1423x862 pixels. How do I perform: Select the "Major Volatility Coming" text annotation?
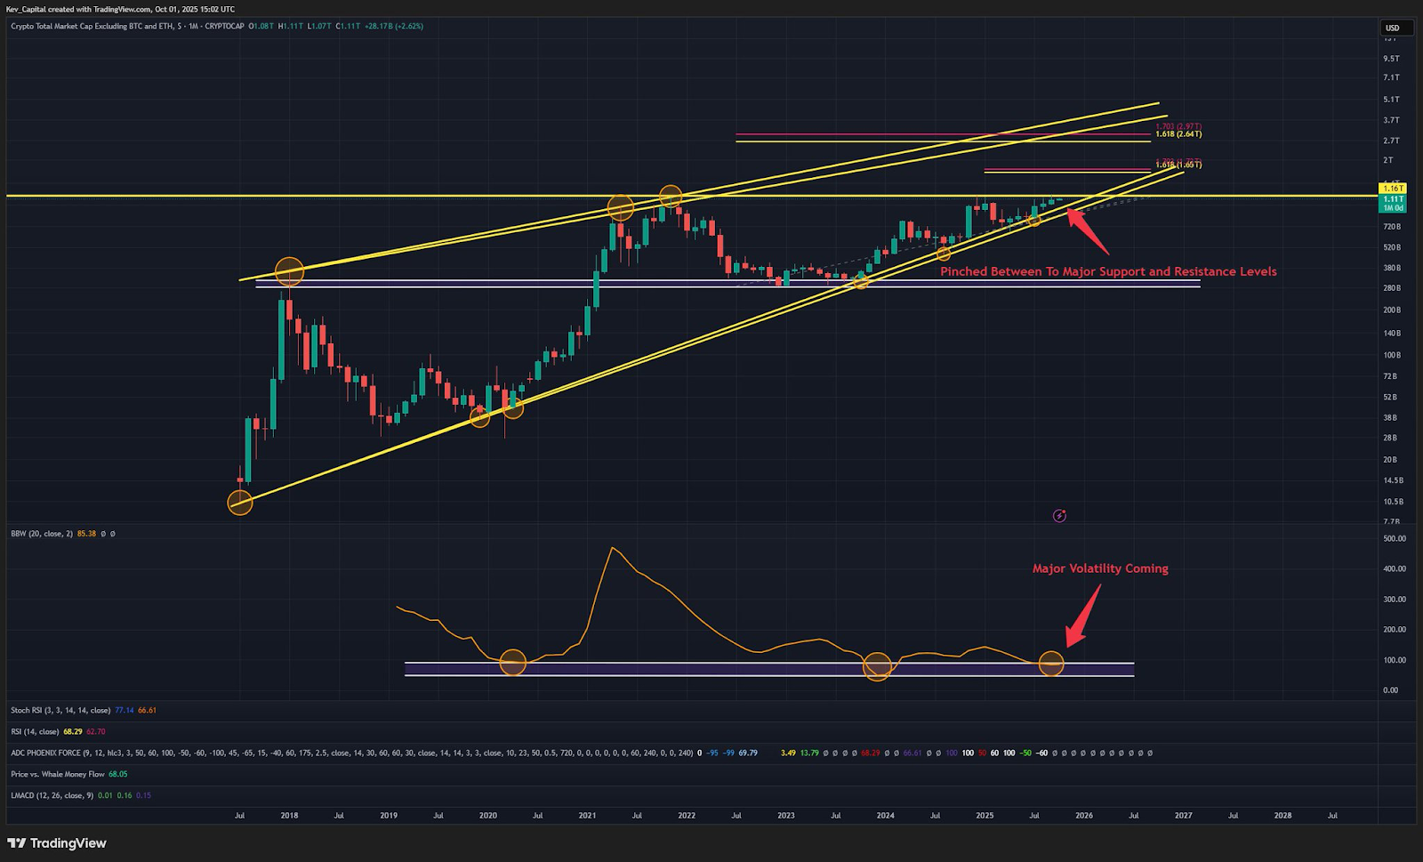1100,568
